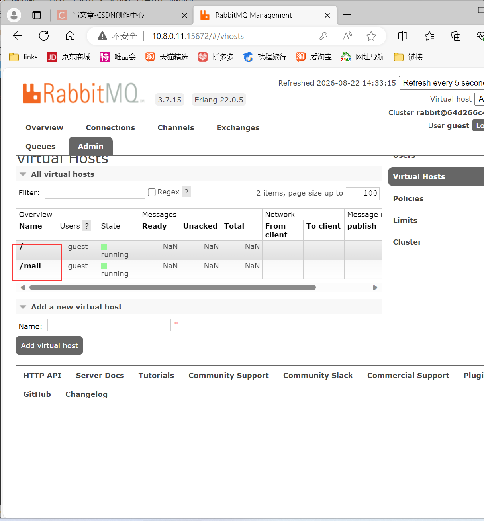Open the Regex help question mark
The width and height of the screenshot is (484, 521).
click(x=186, y=192)
